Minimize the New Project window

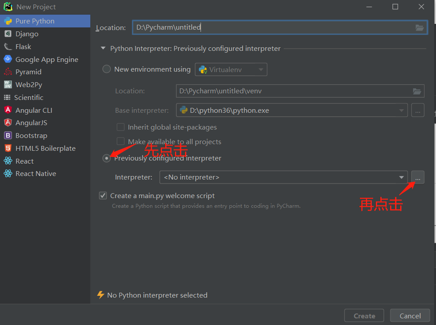(x=369, y=7)
